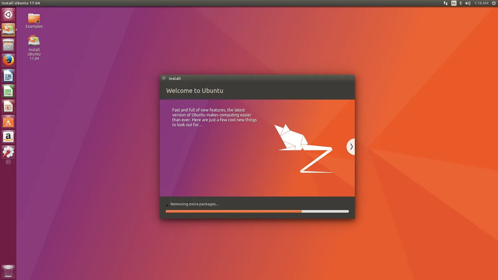The height and width of the screenshot is (280, 498).
Task: Advance slideshow with the next arrow button
Action: [351, 147]
